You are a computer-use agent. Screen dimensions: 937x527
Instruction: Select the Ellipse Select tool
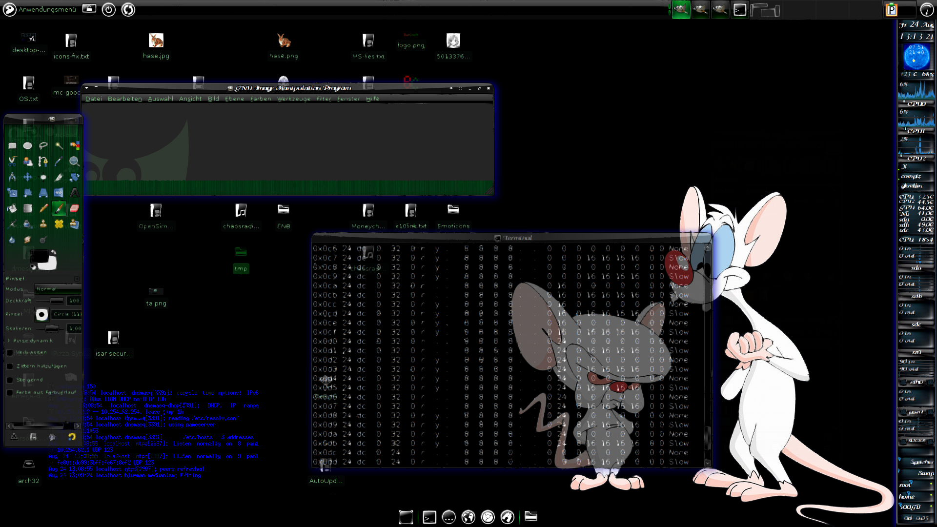[x=28, y=145]
